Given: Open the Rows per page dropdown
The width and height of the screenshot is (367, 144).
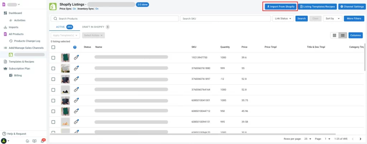Looking at the screenshot, I should 308,139.
